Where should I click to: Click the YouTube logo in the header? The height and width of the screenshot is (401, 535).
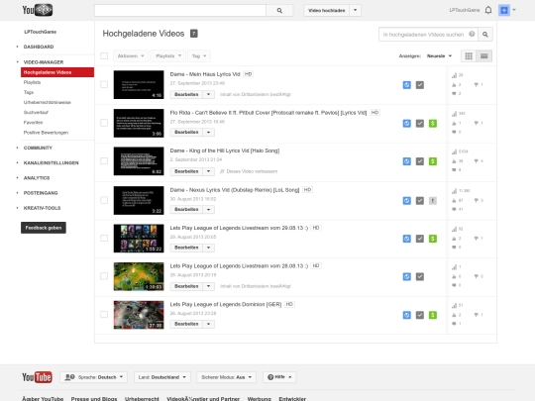pyautogui.click(x=38, y=10)
